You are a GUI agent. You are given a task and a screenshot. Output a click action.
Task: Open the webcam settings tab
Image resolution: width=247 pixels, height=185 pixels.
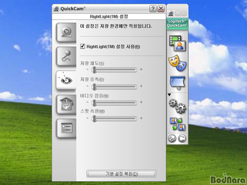pyautogui.click(x=66, y=32)
